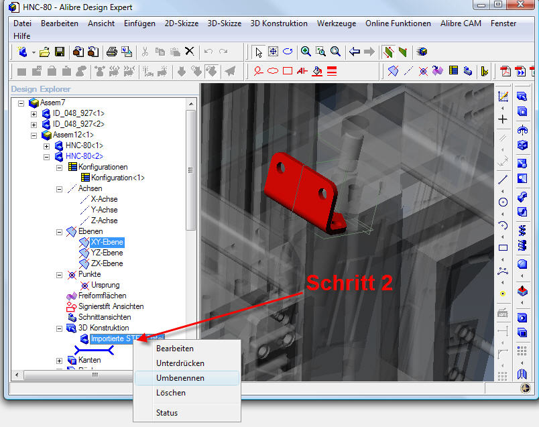
Task: Select the Z-Achse item in the tree
Action: 104,221
